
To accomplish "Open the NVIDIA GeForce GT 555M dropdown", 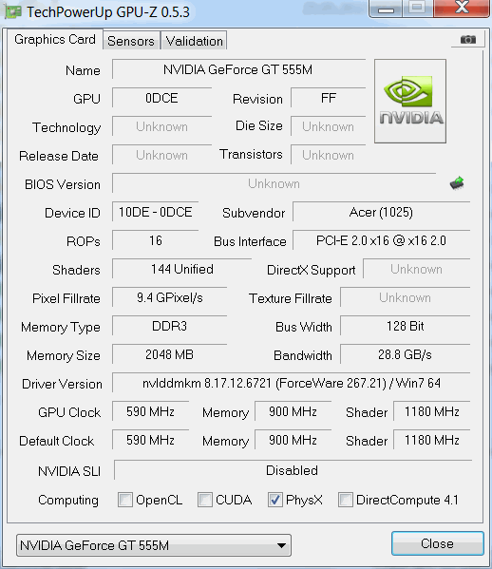I will tap(154, 545).
